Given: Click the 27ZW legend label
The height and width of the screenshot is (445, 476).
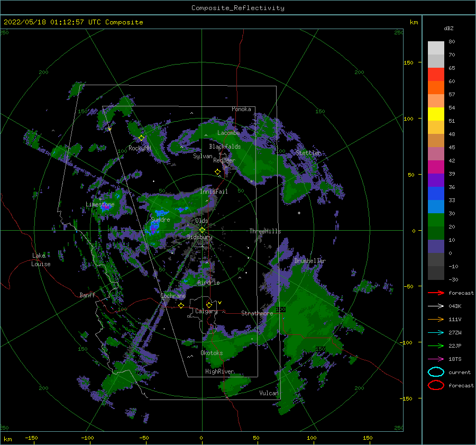Looking at the screenshot, I should [455, 333].
